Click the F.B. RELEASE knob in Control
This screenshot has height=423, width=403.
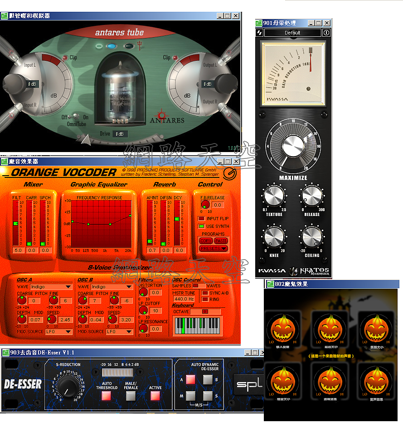click(x=205, y=205)
